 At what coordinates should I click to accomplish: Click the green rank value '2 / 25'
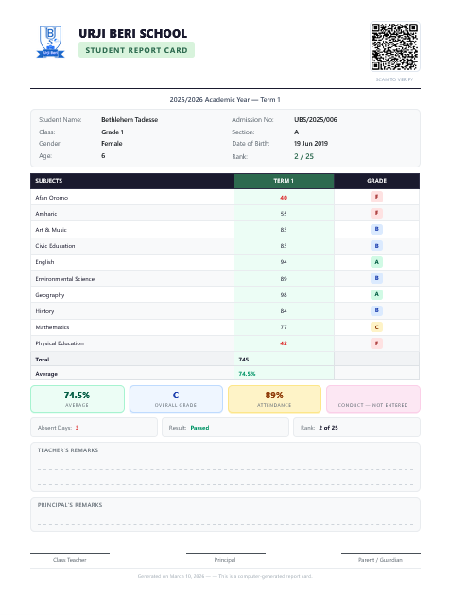pyautogui.click(x=303, y=156)
